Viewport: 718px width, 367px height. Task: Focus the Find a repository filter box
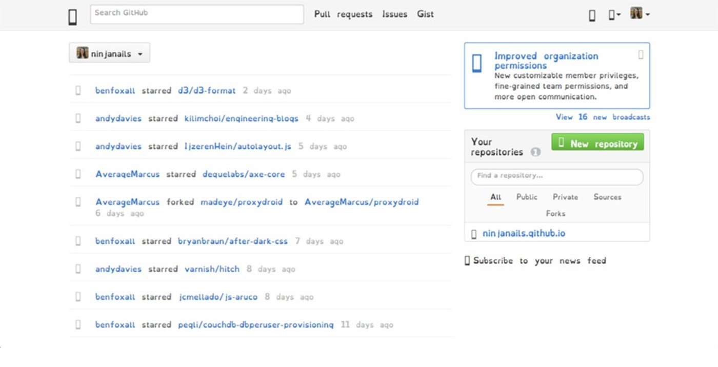[x=556, y=176]
